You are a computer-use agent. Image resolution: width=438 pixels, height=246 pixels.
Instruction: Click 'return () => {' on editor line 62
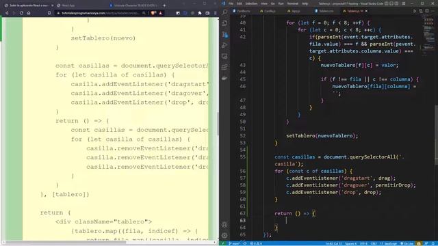(295, 214)
